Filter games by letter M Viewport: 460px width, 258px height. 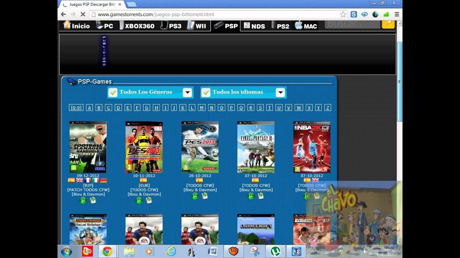tap(202, 107)
